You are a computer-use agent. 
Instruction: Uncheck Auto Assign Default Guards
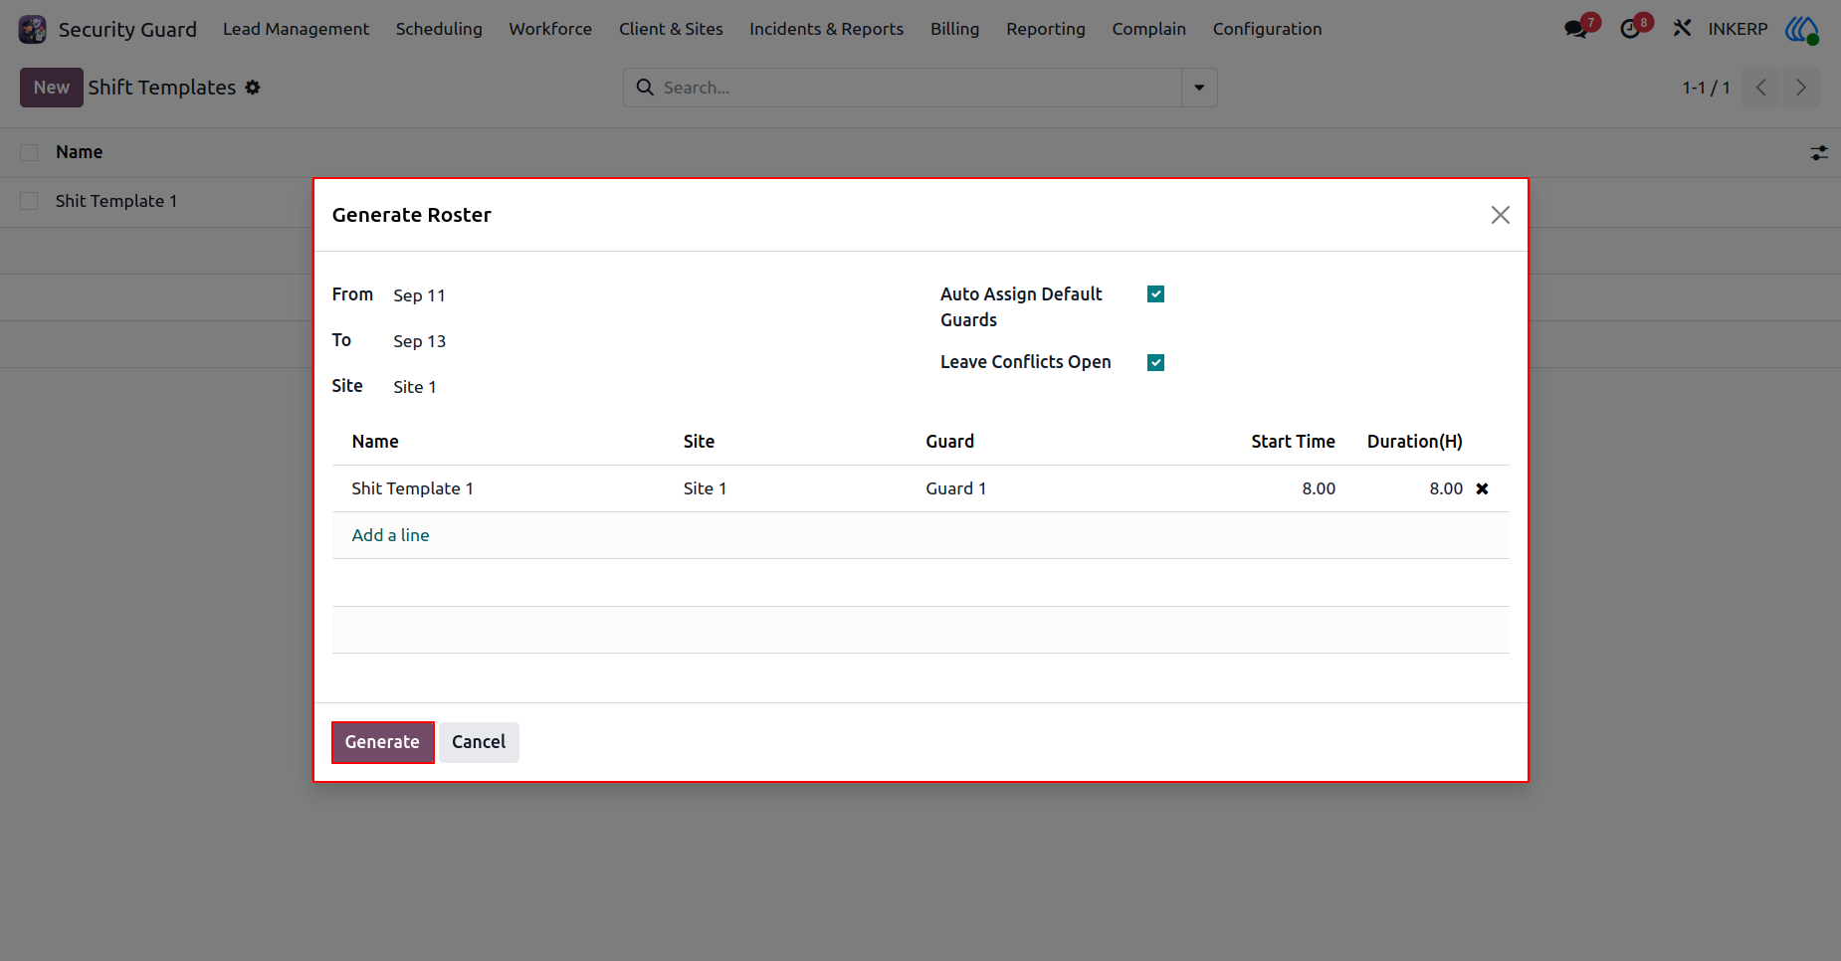point(1155,293)
